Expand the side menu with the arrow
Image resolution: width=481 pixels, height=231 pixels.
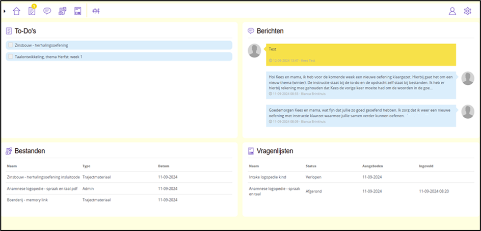coord(5,11)
